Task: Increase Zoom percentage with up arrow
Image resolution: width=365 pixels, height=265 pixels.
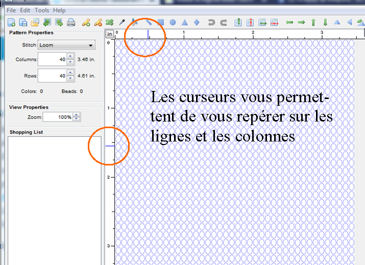Action: coord(77,115)
